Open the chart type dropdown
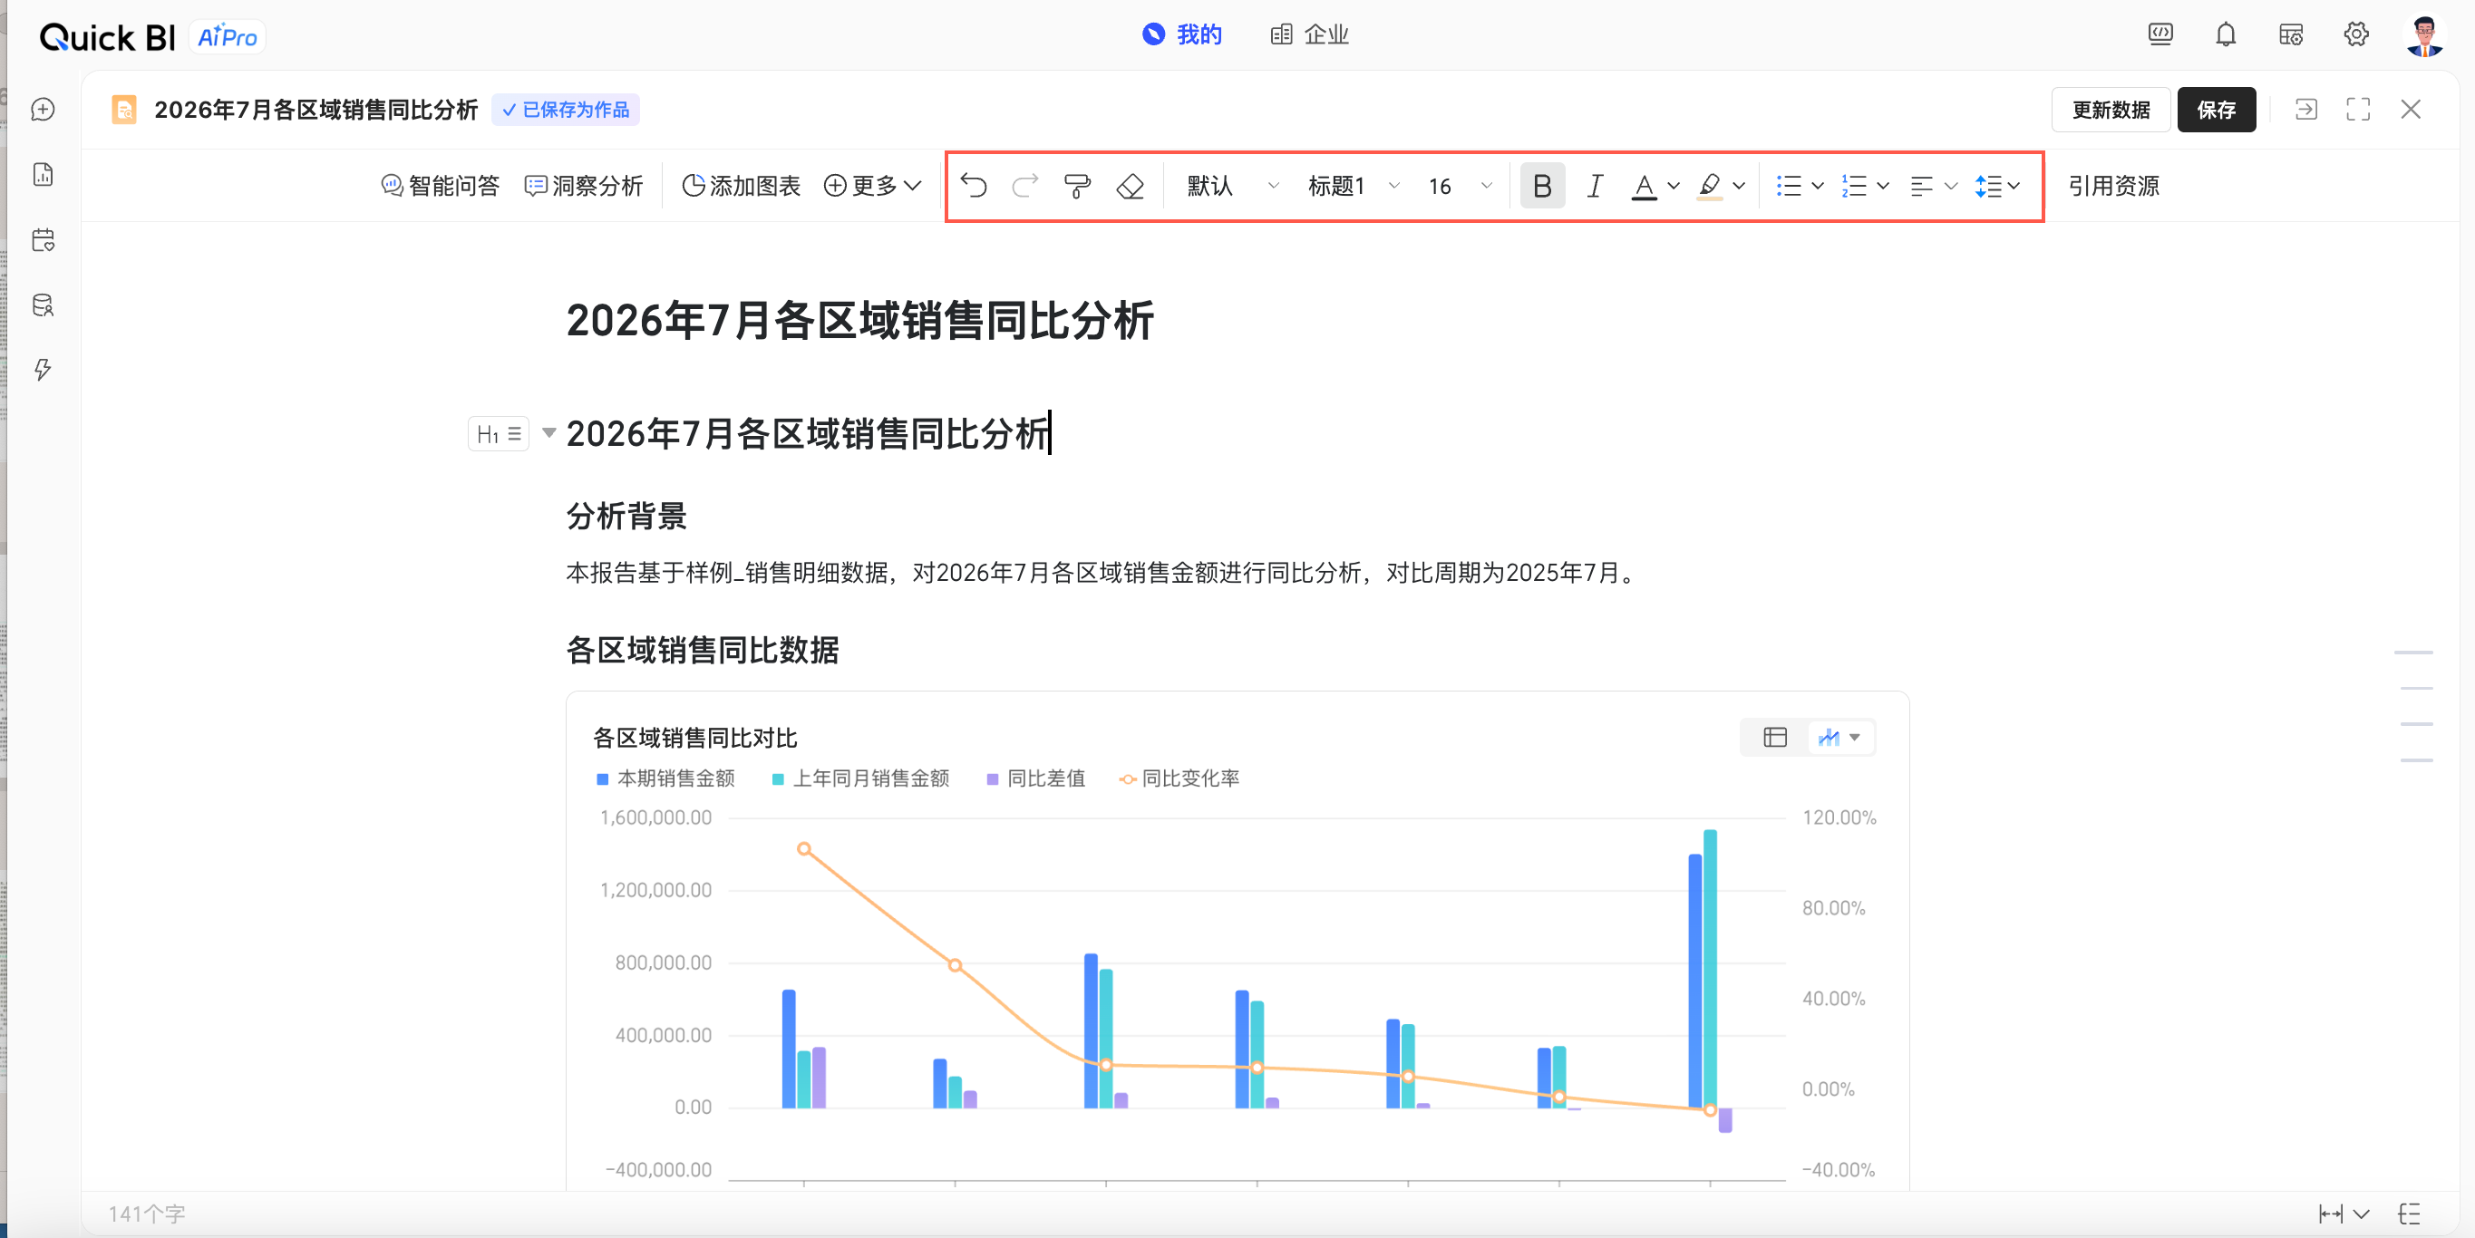This screenshot has height=1238, width=2475. [x=1839, y=737]
